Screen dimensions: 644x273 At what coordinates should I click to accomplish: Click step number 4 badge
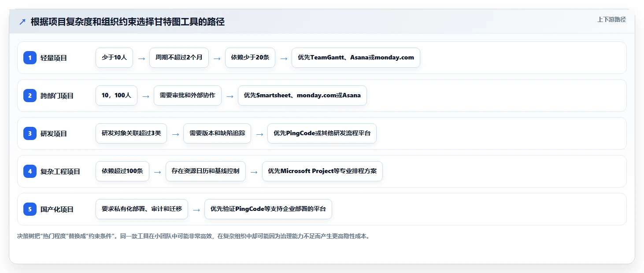pos(30,171)
